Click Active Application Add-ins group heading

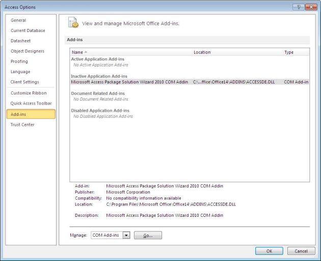[98, 59]
